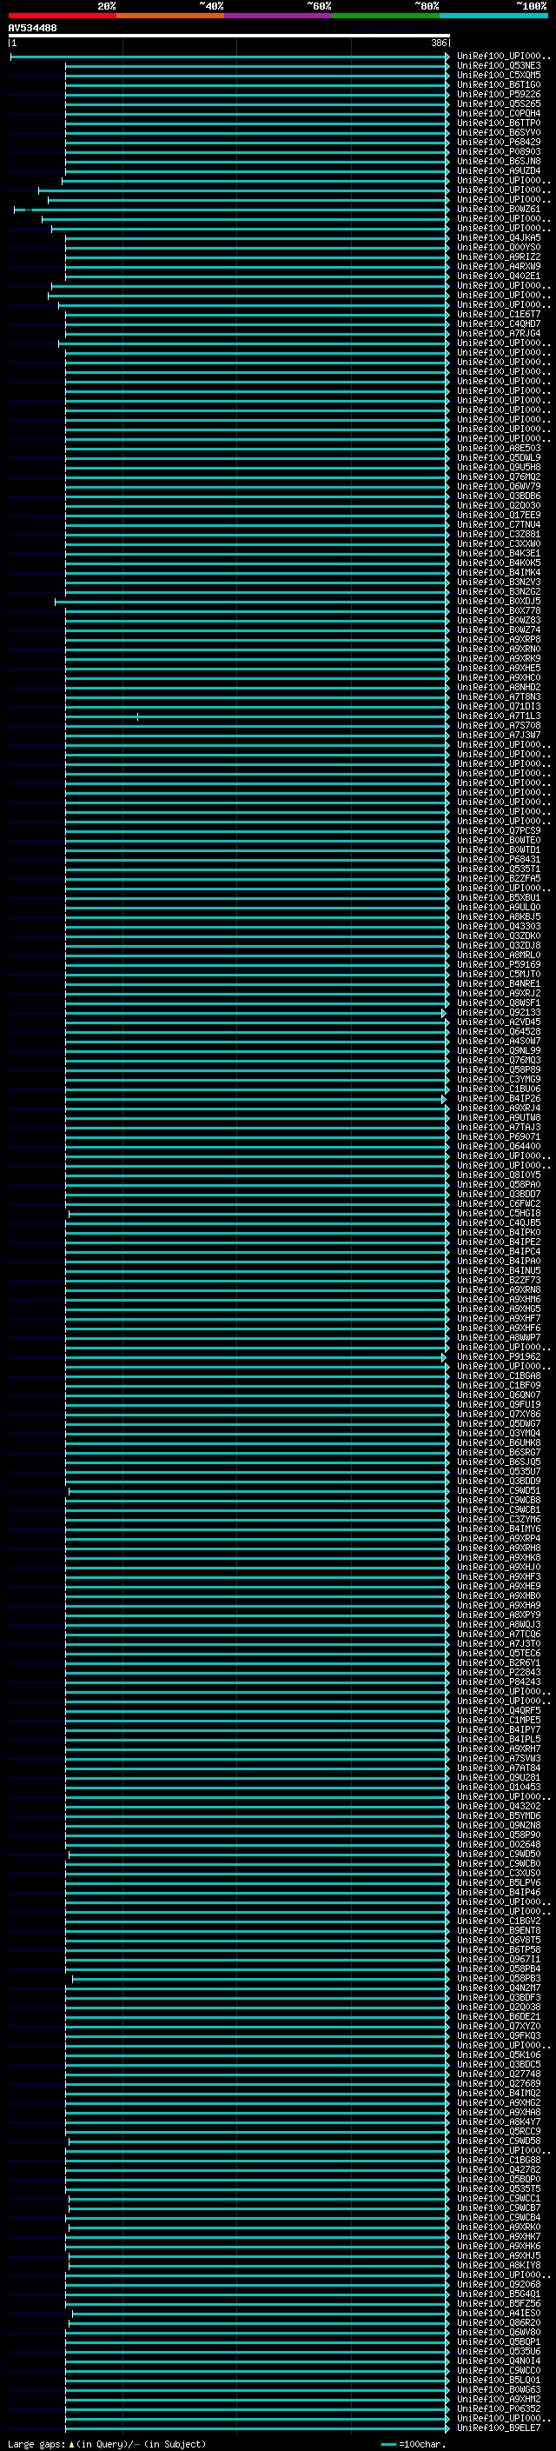Click the query end position label 386
Viewport: 556px width, 2451px height.
click(438, 43)
